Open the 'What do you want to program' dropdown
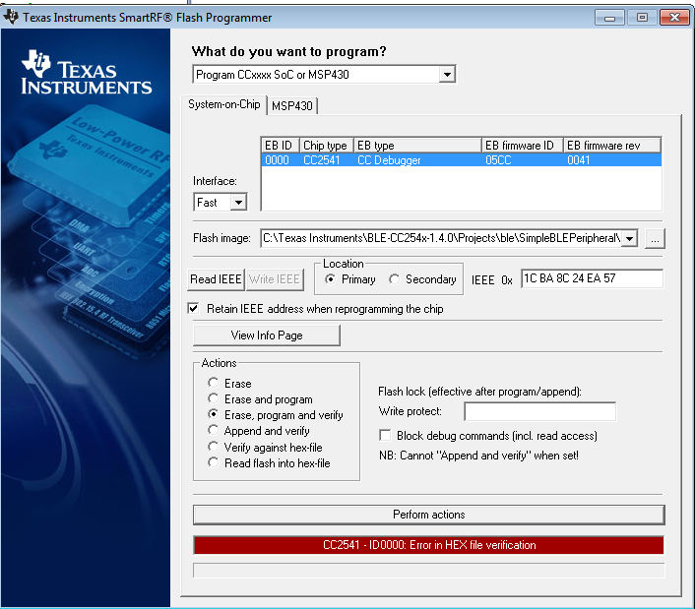Screen dimensions: 695x609 [447, 75]
